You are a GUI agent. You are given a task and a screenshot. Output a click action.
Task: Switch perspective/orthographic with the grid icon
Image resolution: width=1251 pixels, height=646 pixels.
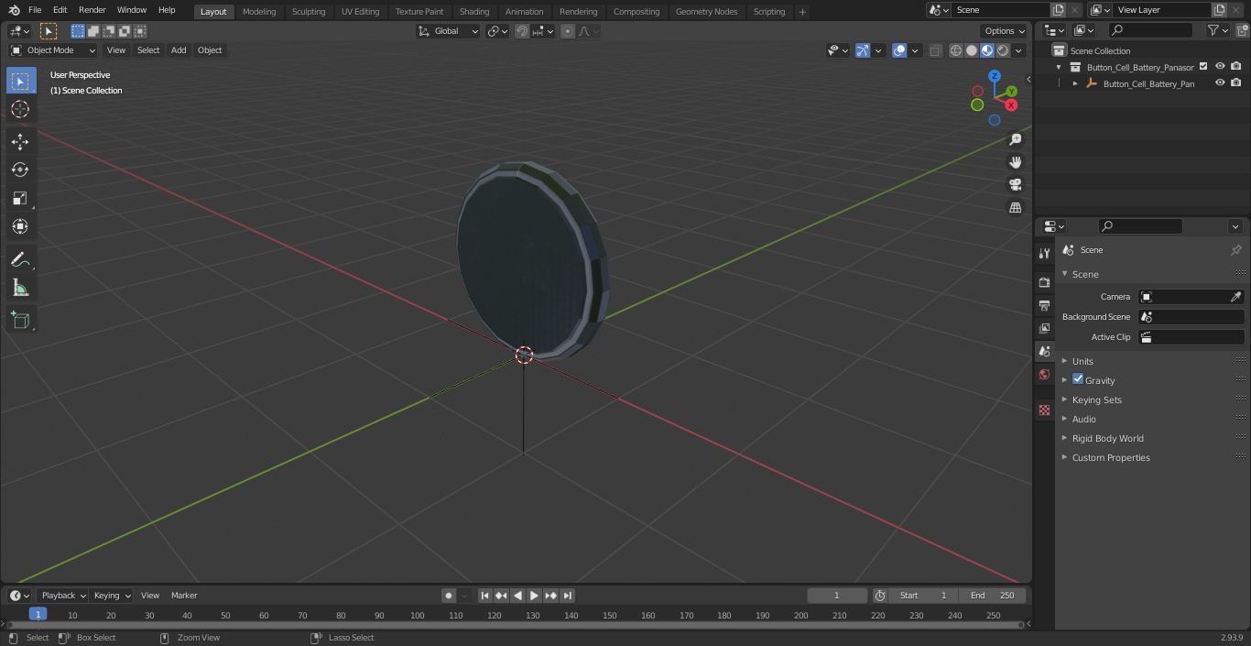[x=1015, y=207]
